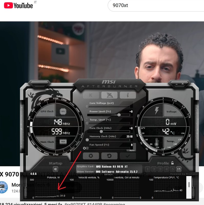Click the lightning bolt voltage icon
The image size is (204, 205).
pos(157,111)
